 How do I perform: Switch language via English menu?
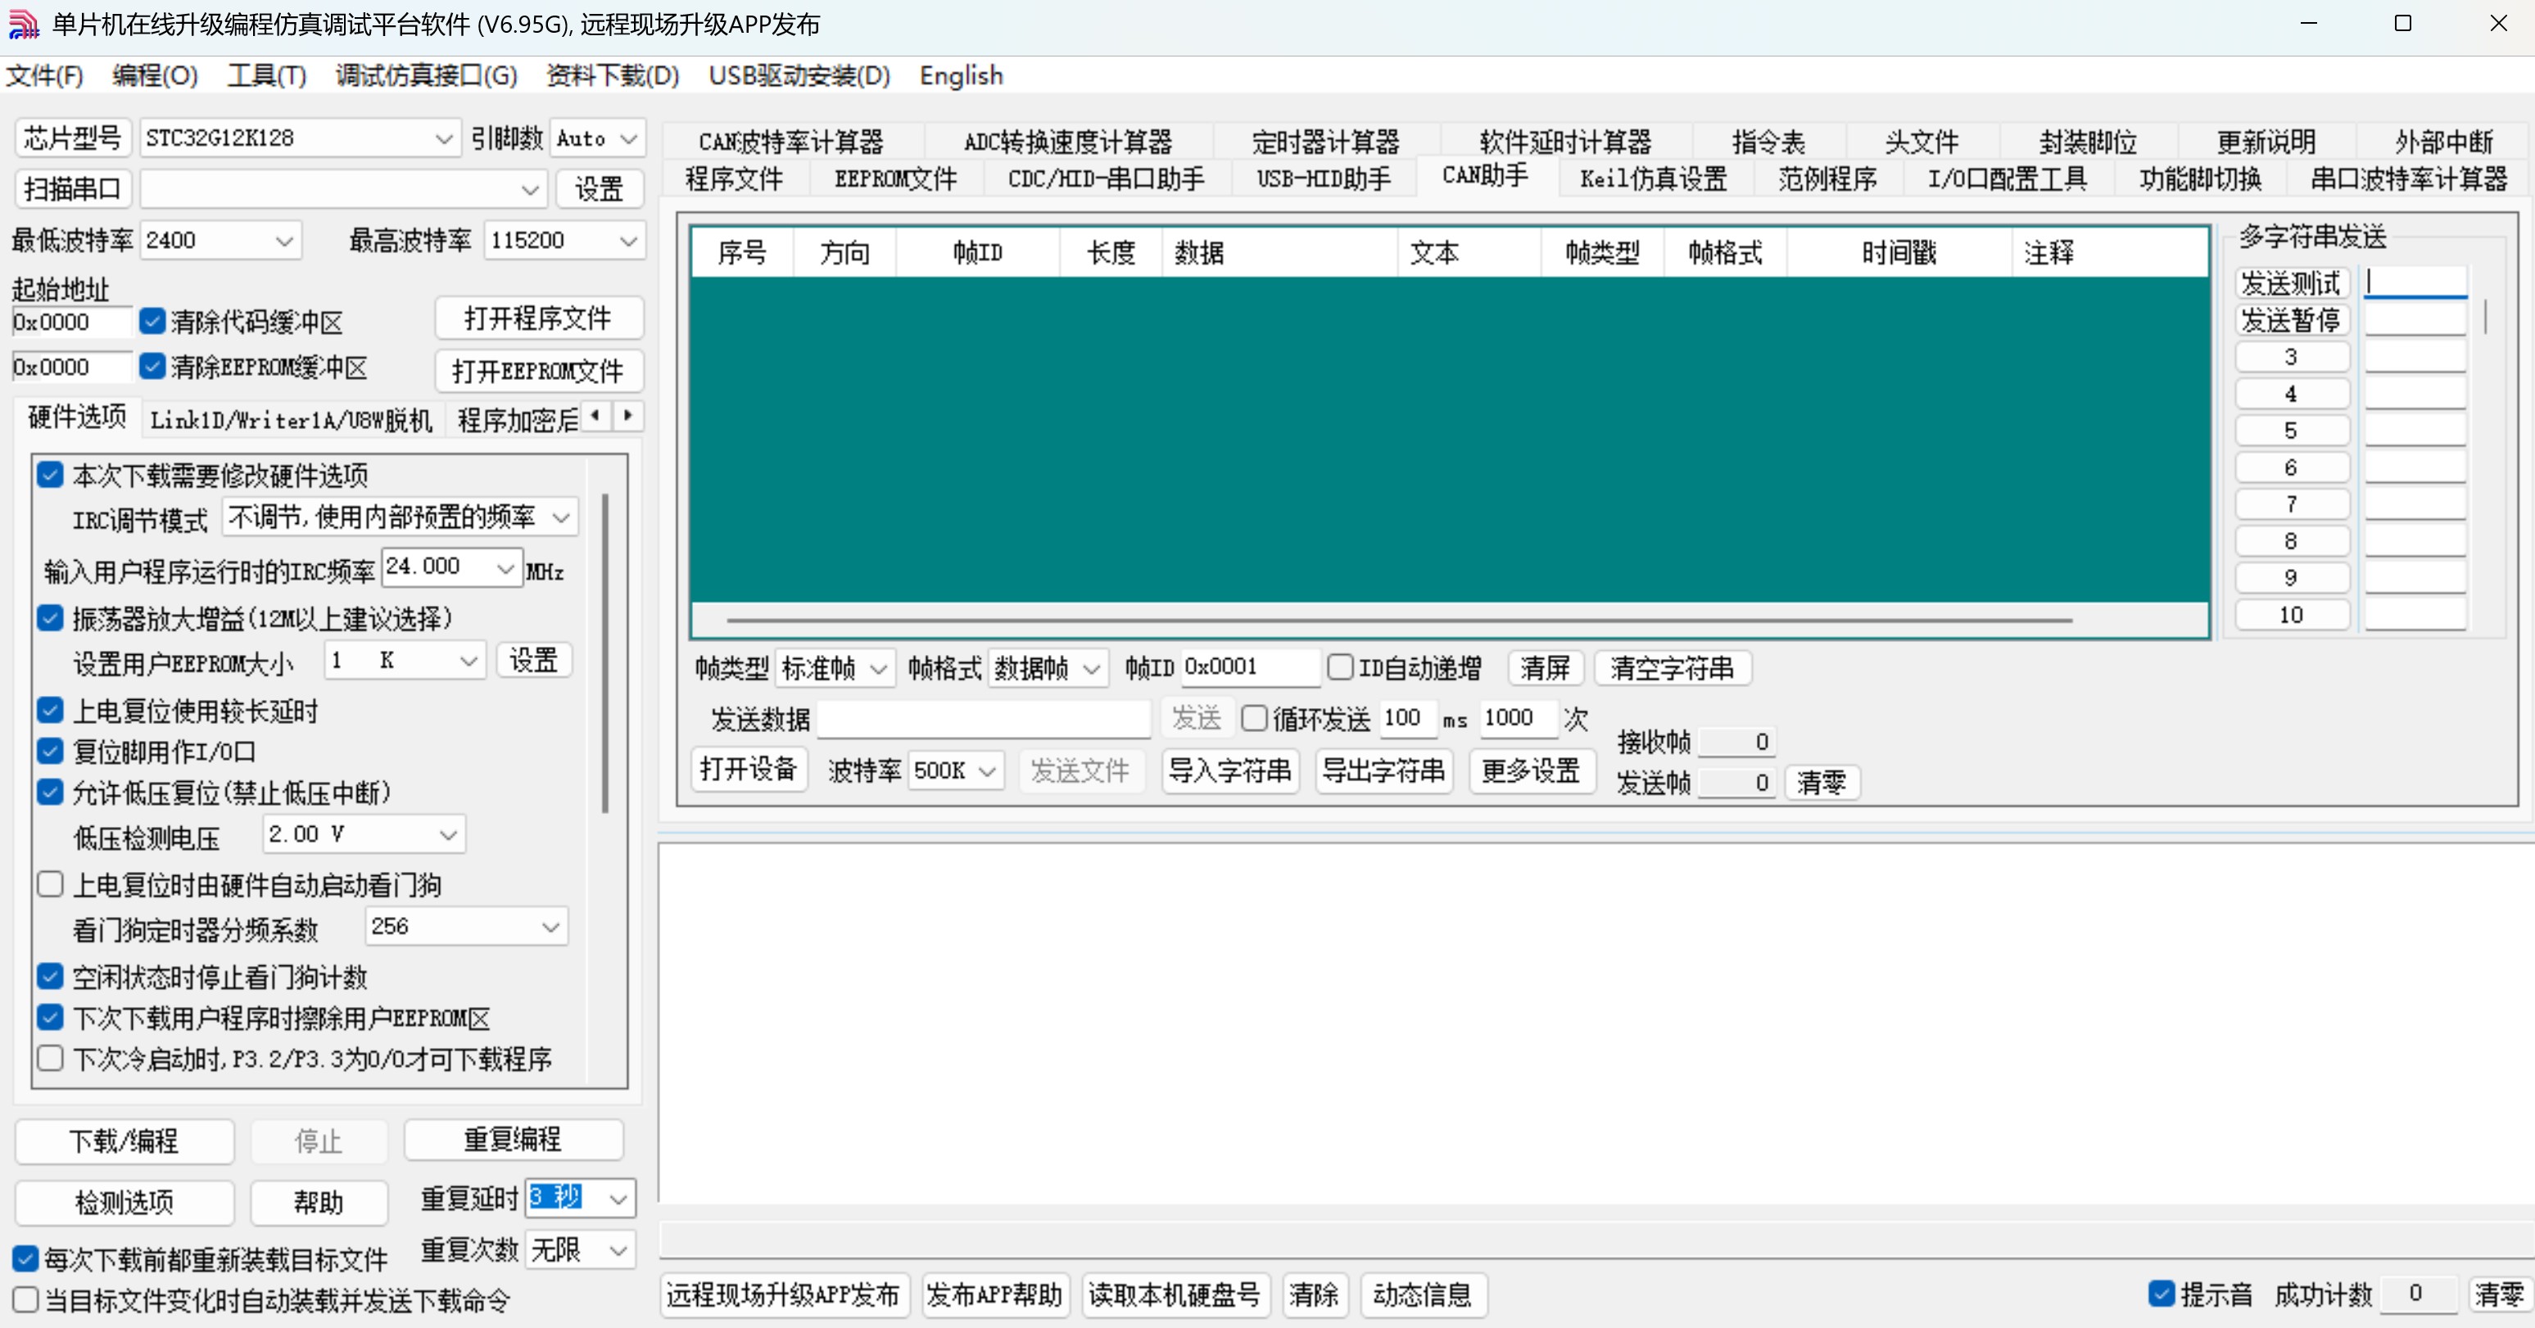click(961, 76)
